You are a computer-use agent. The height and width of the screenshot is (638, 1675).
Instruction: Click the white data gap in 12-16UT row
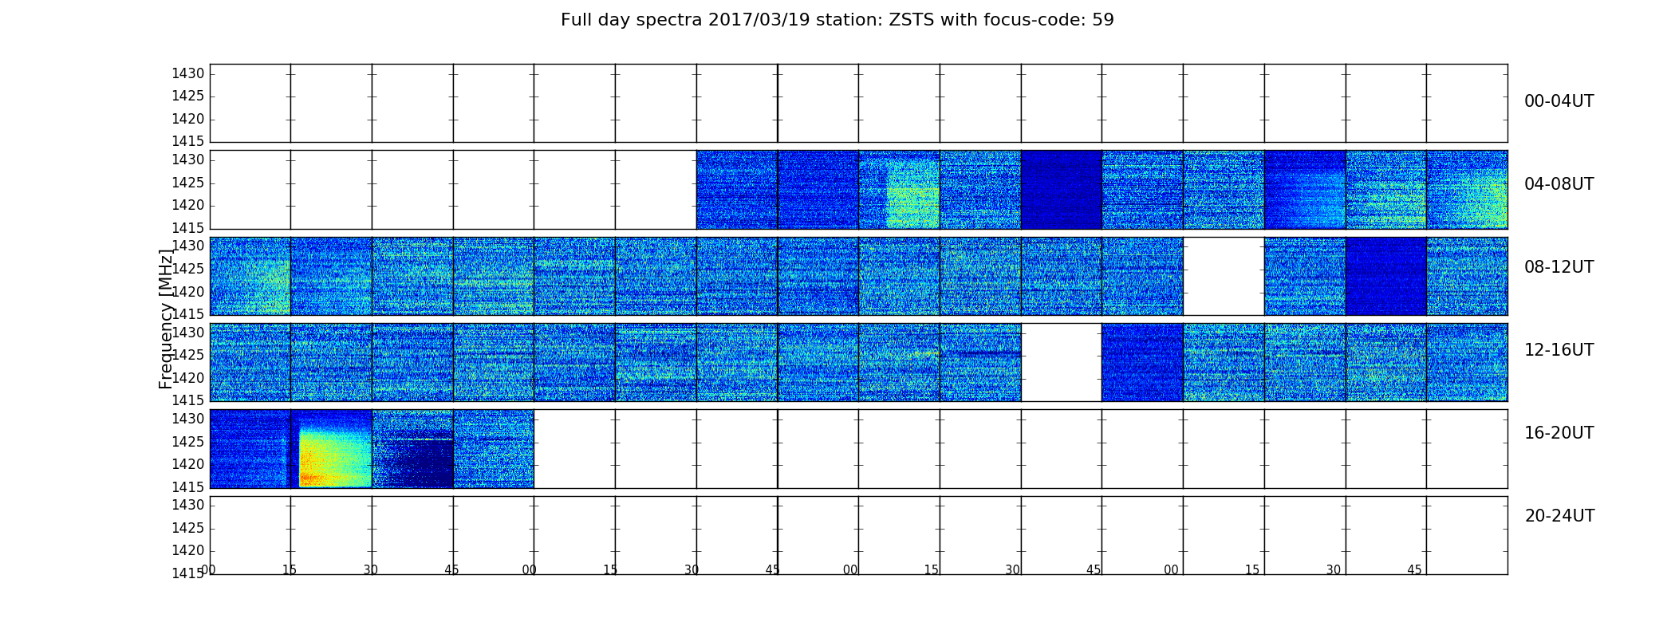coord(1061,362)
